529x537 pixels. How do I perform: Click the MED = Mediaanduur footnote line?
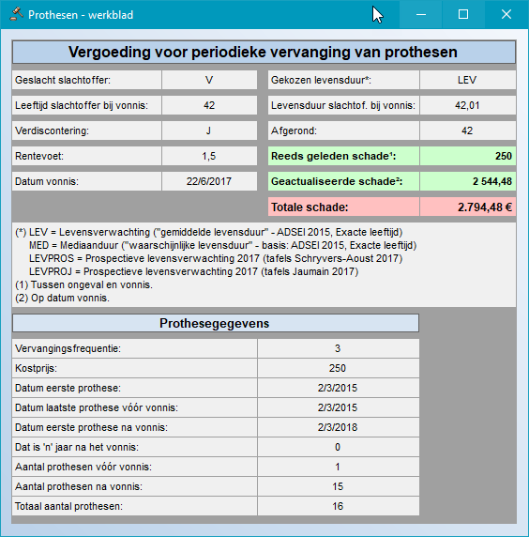tap(222, 245)
